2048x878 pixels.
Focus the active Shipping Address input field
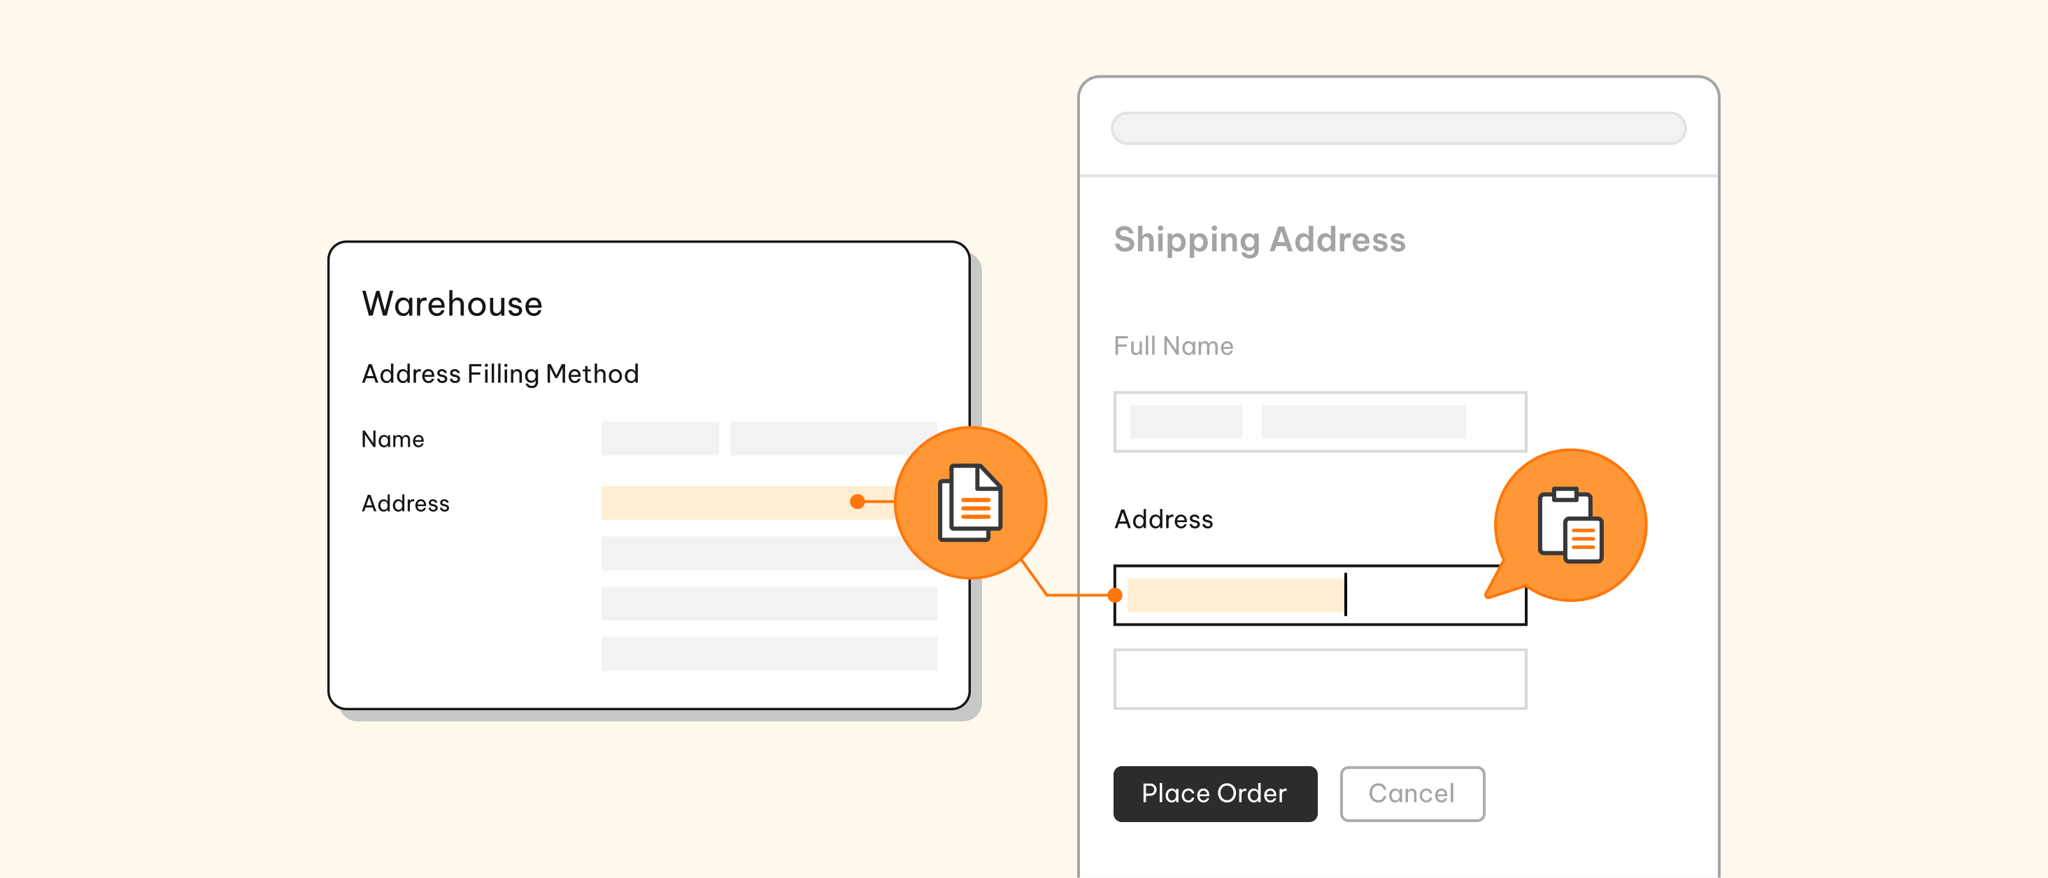[1415, 595]
